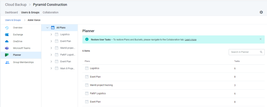
Task: Collapse the All Plans tree node
Action: 47,28
